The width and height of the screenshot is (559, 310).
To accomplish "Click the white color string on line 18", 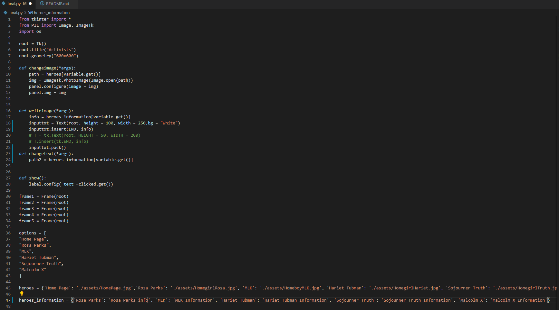I will point(169,123).
